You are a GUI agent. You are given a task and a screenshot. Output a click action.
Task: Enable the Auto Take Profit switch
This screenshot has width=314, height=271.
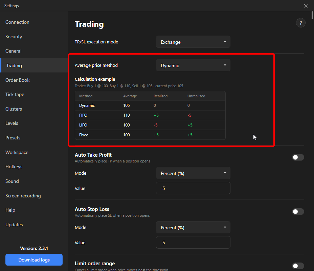tap(298, 157)
